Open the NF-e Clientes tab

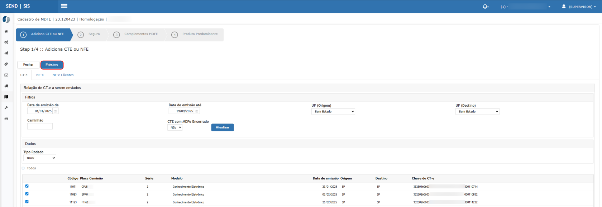click(x=63, y=75)
